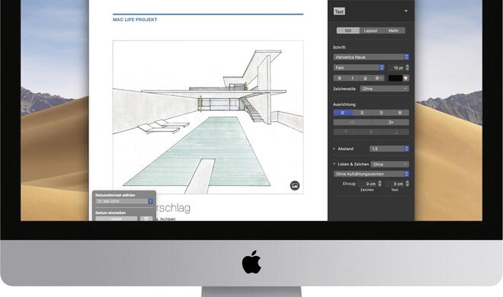Align text to bottom vertically
This screenshot has height=297, width=503.
[396, 132]
